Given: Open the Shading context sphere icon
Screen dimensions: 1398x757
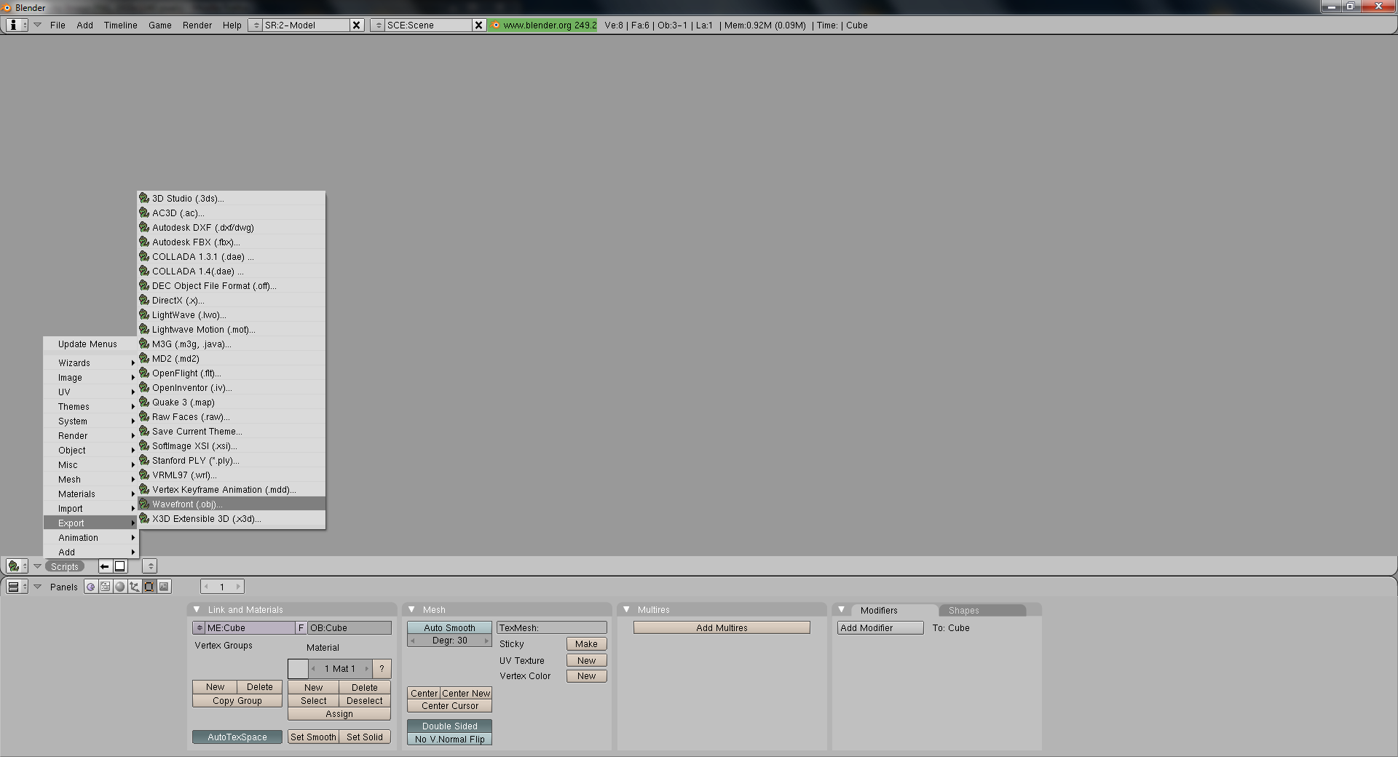Looking at the screenshot, I should pyautogui.click(x=120, y=587).
